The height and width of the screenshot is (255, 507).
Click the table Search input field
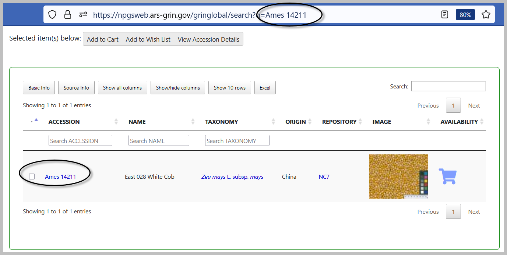point(448,86)
